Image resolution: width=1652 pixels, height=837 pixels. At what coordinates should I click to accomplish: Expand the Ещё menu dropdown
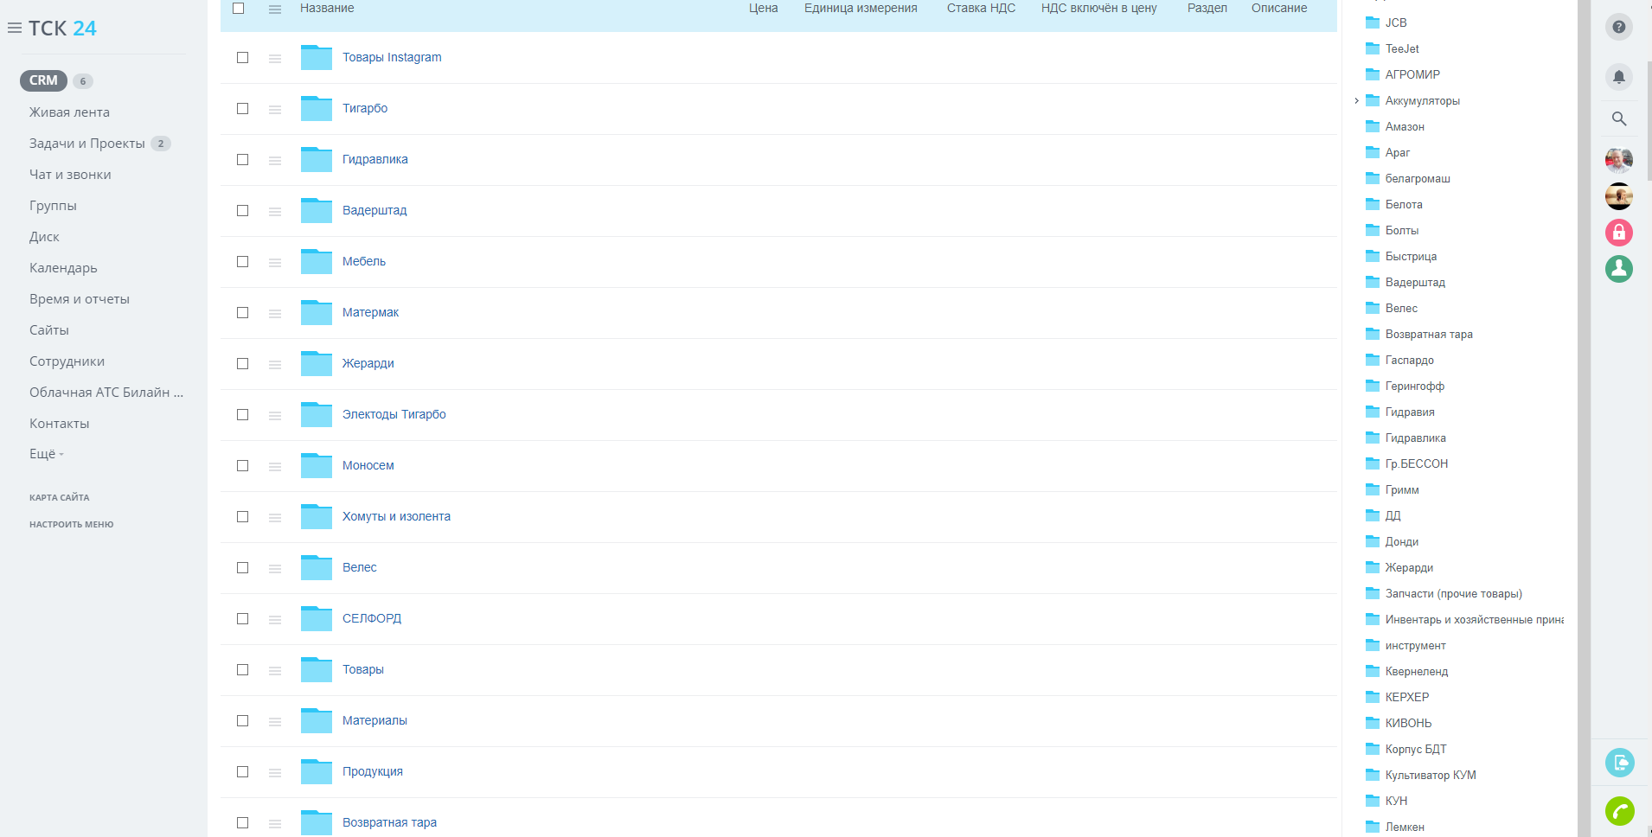click(x=47, y=454)
